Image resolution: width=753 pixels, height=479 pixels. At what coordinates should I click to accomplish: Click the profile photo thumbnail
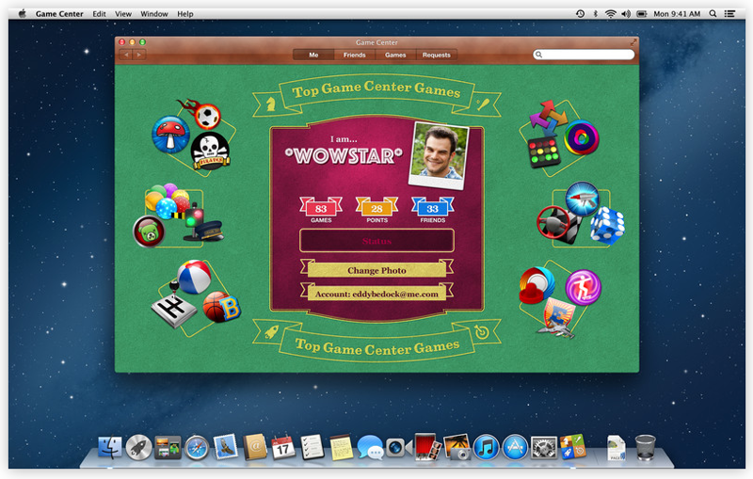(x=439, y=155)
